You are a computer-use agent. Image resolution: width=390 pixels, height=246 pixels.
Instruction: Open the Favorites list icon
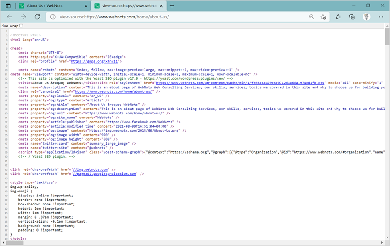(x=338, y=17)
